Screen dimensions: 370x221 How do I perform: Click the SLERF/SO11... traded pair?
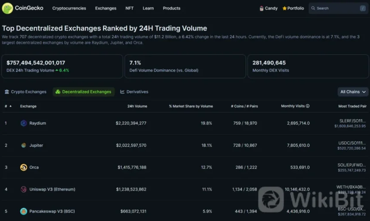[x=352, y=121]
